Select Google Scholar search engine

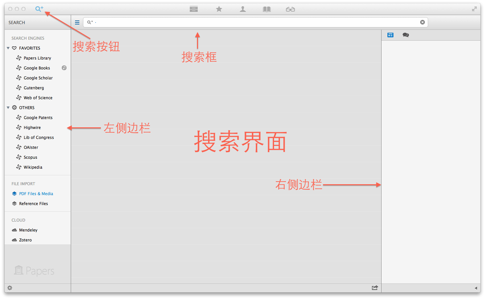pos(38,78)
